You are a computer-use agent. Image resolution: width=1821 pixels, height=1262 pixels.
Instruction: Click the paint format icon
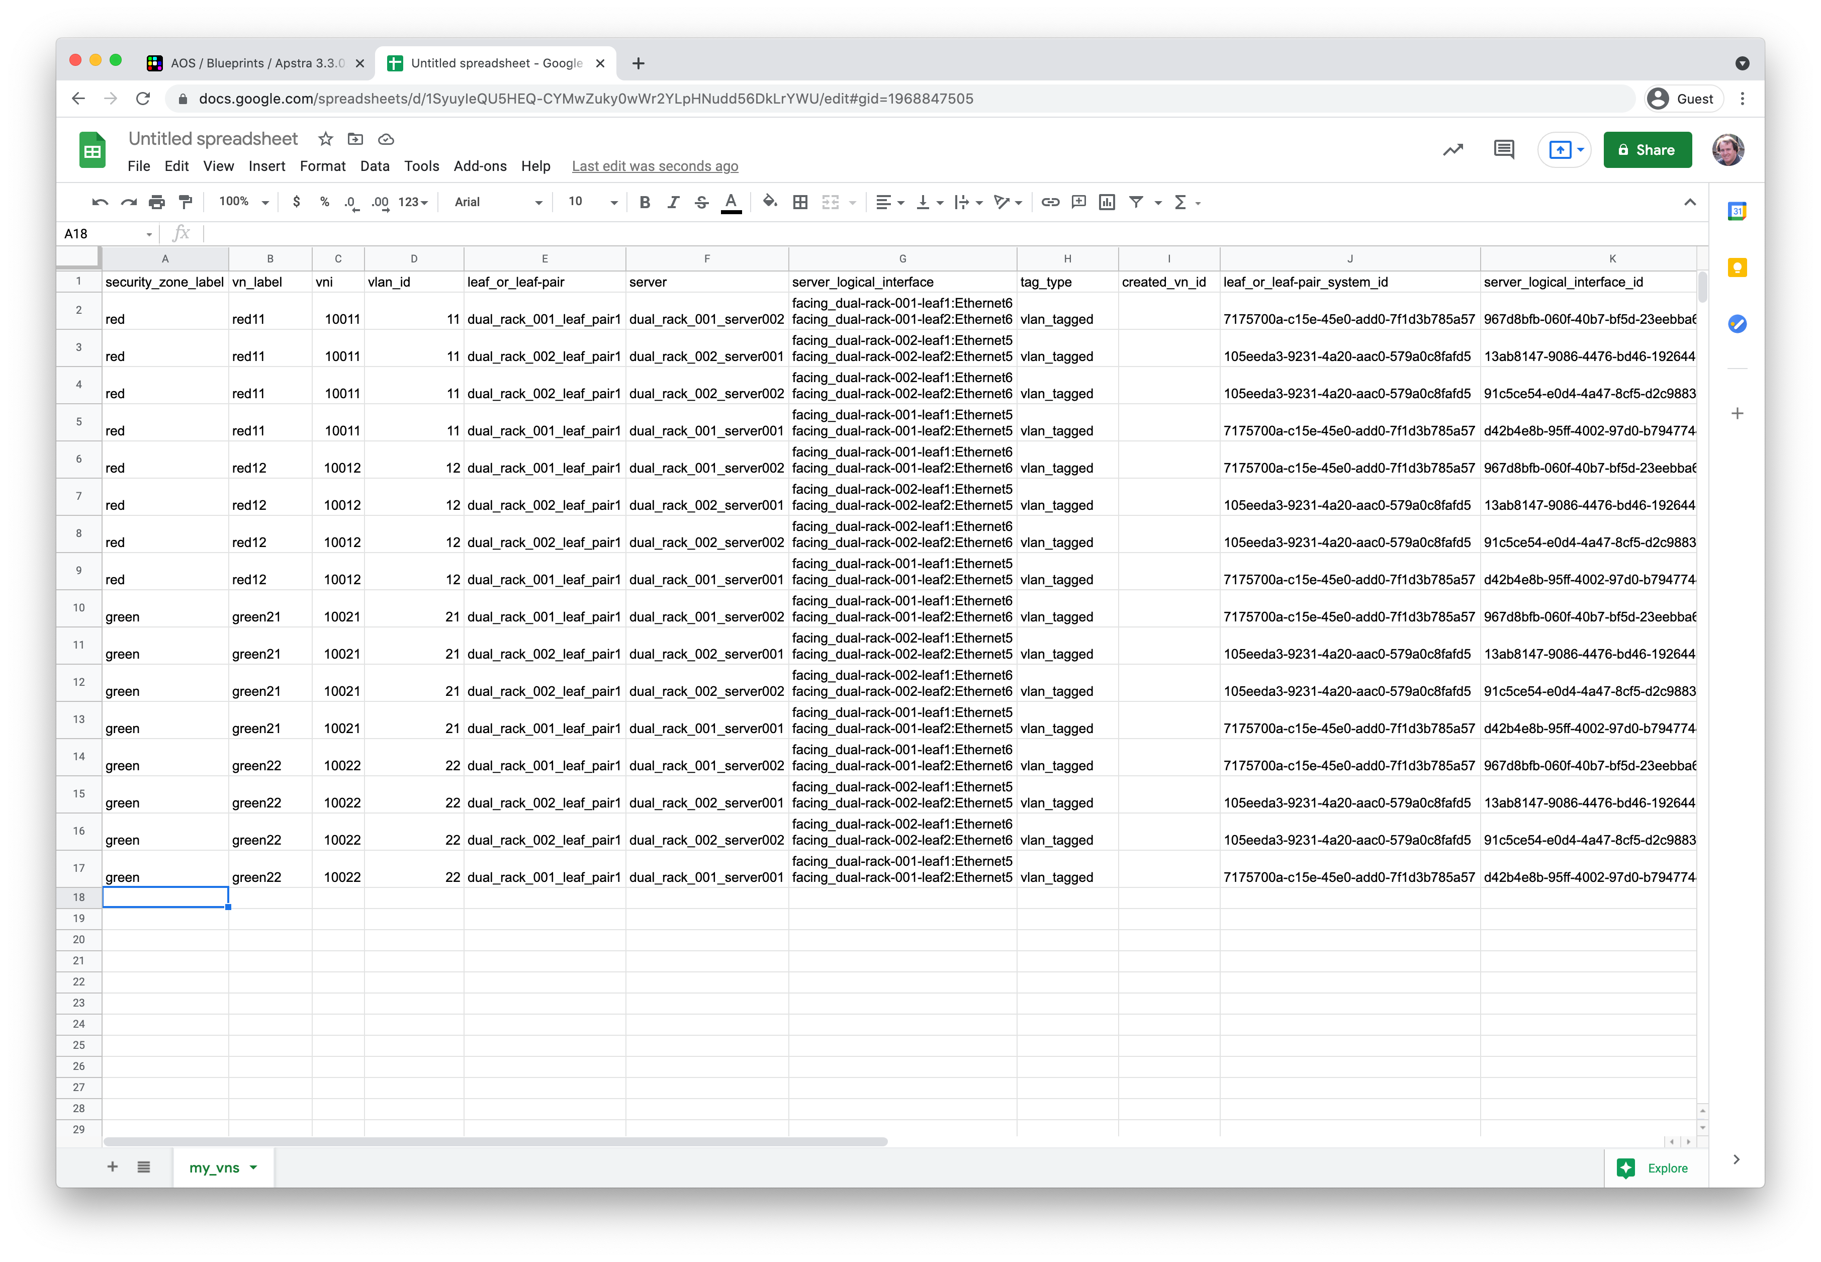(x=186, y=203)
